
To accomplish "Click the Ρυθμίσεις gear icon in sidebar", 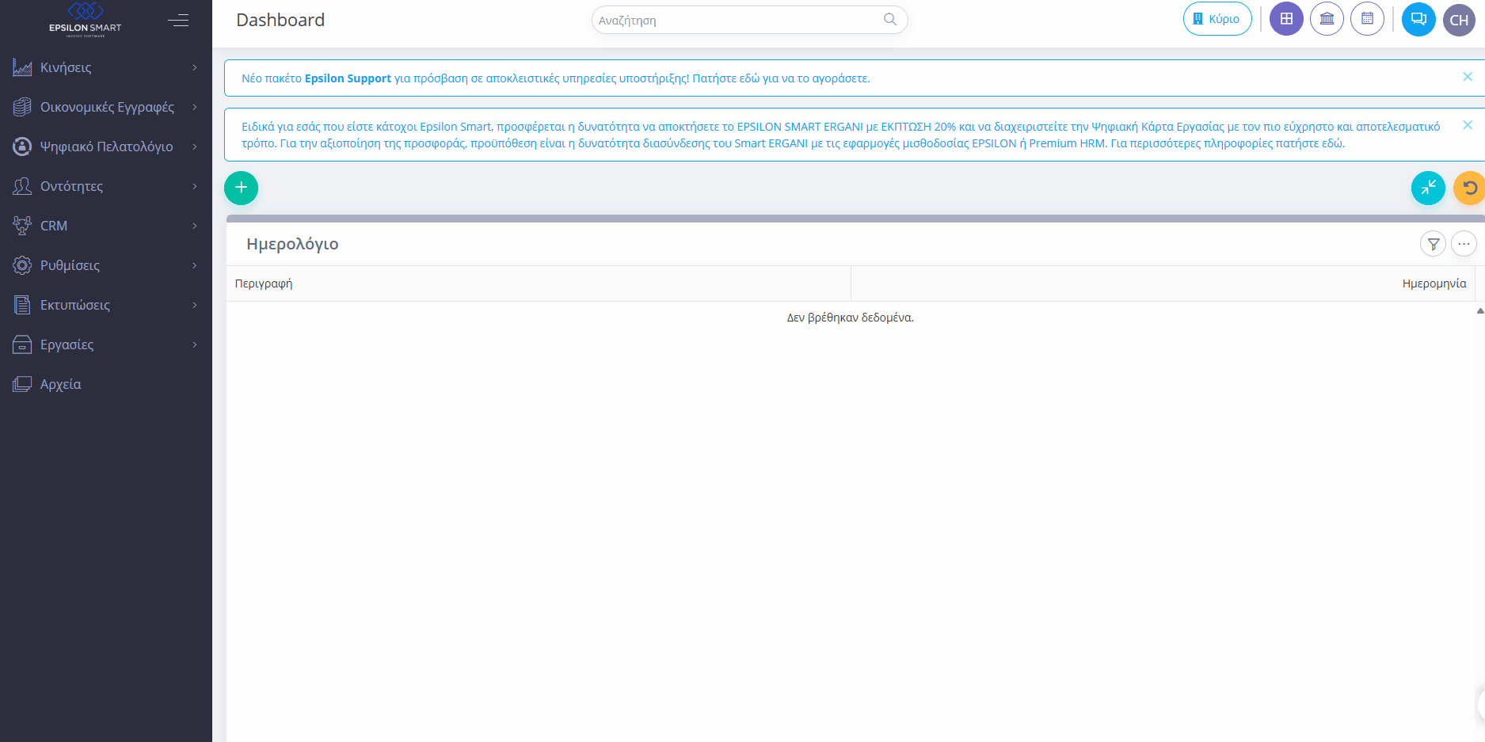I will [22, 265].
